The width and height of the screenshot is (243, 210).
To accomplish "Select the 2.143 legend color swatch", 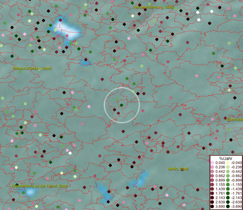I will (212, 198).
